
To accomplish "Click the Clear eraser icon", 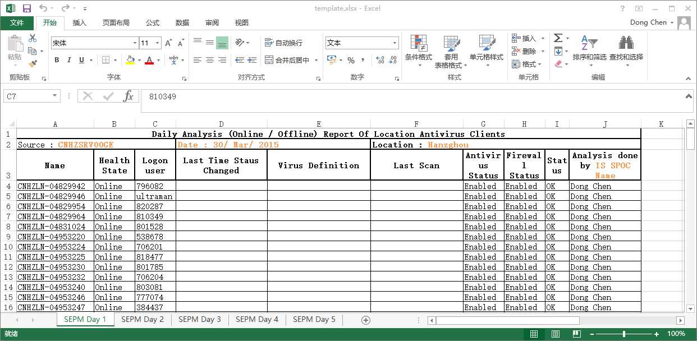I will tap(558, 64).
